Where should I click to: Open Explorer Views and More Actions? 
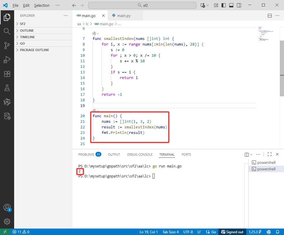66,16
